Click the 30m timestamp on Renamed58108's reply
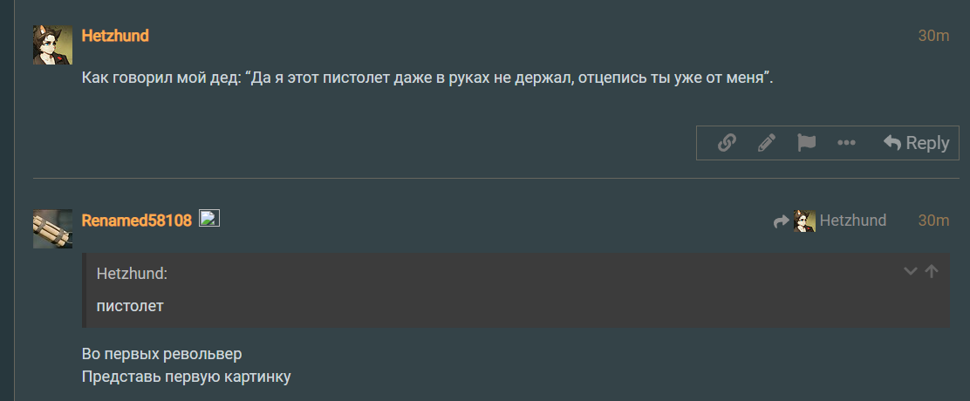970x401 pixels. (x=933, y=221)
